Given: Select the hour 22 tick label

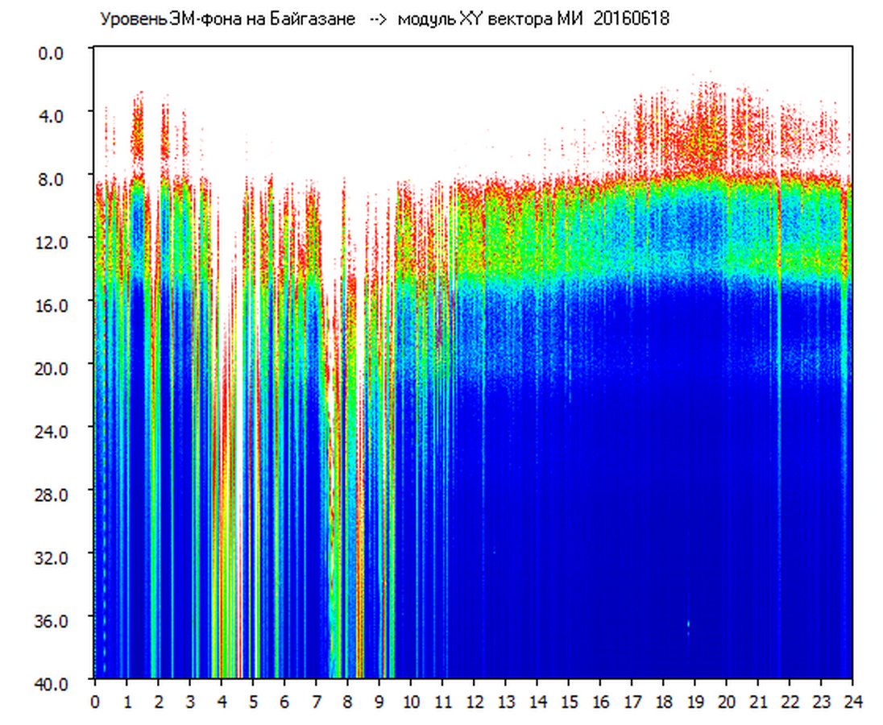Looking at the screenshot, I should (790, 702).
